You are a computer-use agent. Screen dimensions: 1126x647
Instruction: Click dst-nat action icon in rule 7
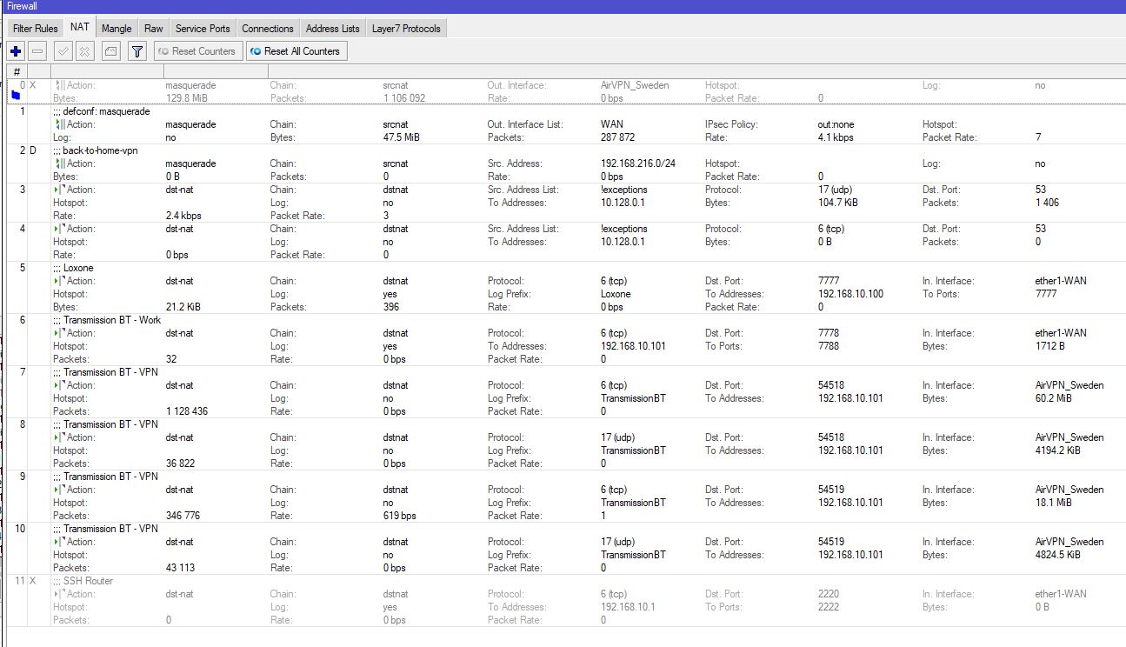[x=59, y=385]
